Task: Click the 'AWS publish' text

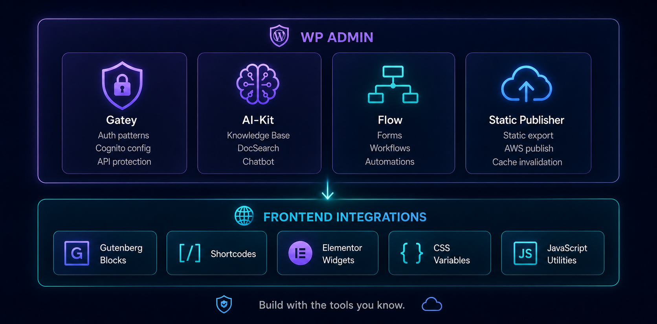Action: coord(529,149)
